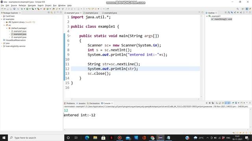The width and height of the screenshot is (252, 141).
Task: Click the taskbar search box
Action: click(x=36, y=137)
